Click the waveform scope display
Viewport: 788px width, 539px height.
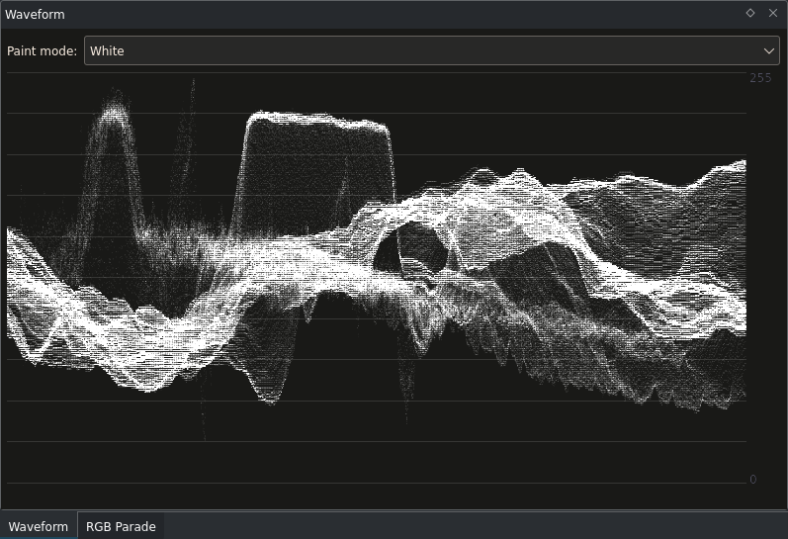(x=377, y=278)
